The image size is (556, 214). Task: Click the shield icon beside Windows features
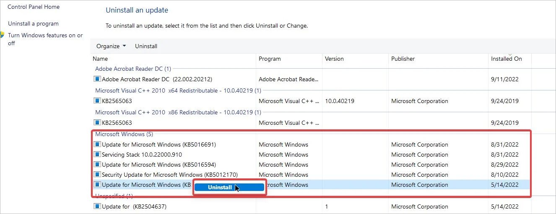pos(2,35)
